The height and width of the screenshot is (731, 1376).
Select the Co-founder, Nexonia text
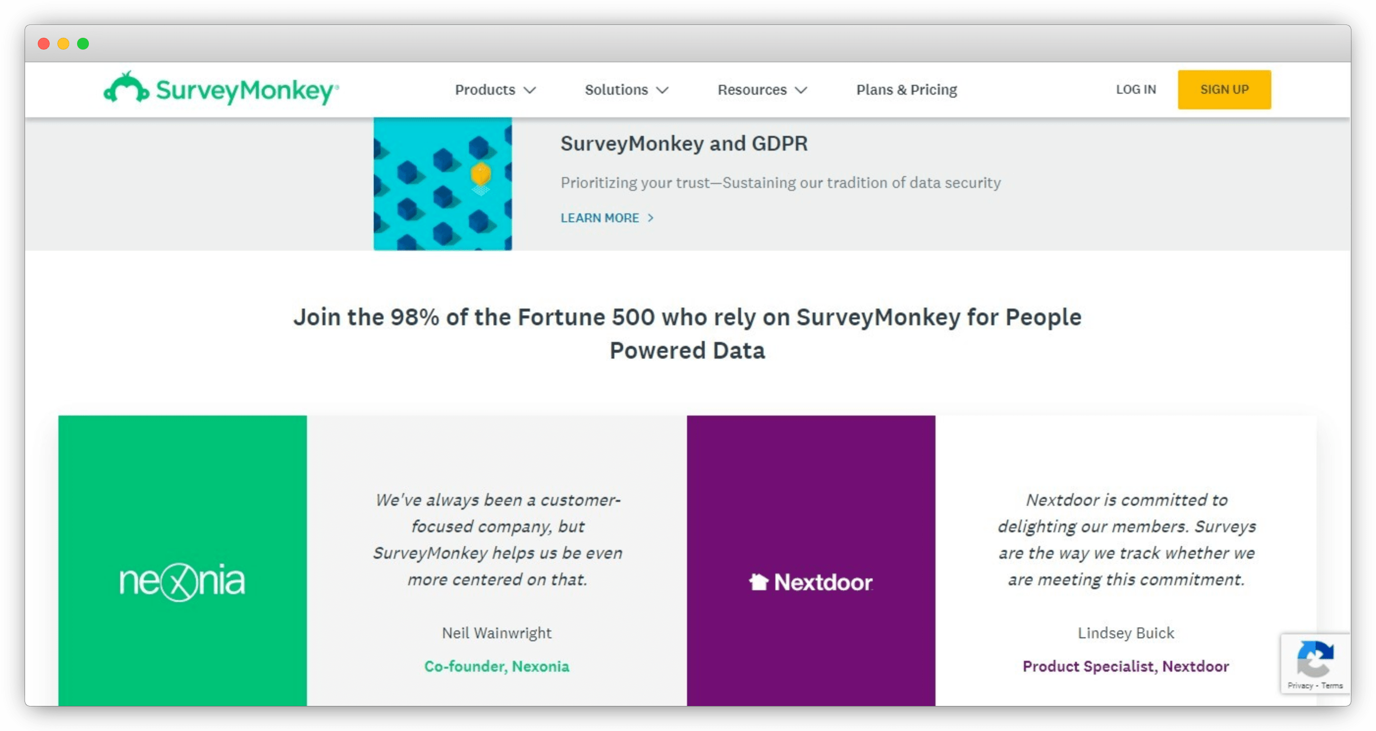click(x=497, y=666)
